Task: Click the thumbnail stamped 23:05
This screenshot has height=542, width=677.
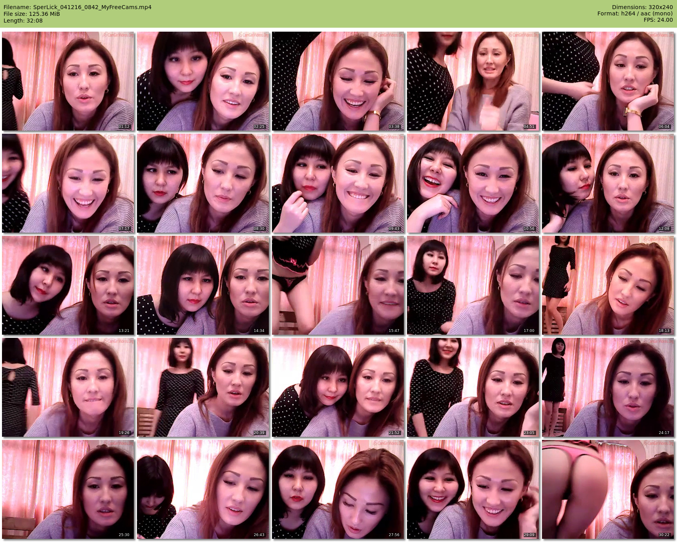Action: coord(473,387)
